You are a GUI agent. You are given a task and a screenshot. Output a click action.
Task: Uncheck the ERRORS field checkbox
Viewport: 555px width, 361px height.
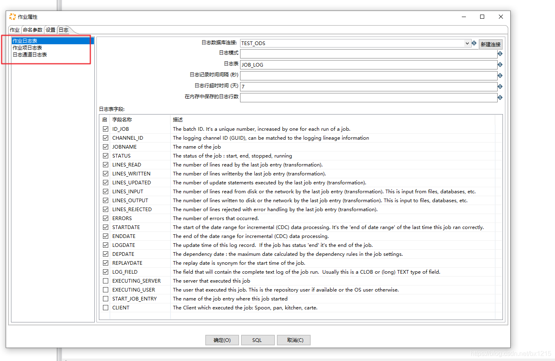105,218
